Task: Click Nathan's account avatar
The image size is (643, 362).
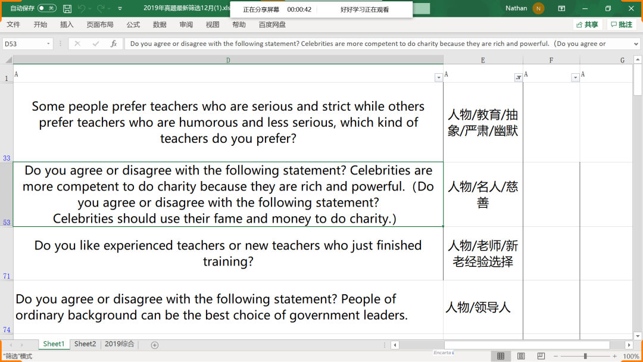Action: [x=538, y=8]
